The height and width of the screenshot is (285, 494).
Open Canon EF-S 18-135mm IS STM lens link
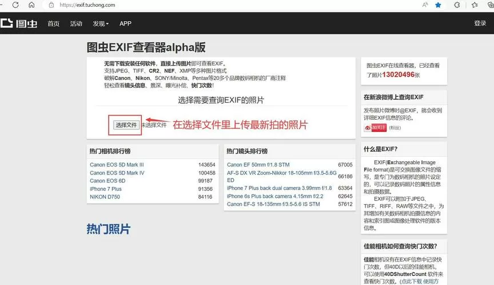pos(273,204)
